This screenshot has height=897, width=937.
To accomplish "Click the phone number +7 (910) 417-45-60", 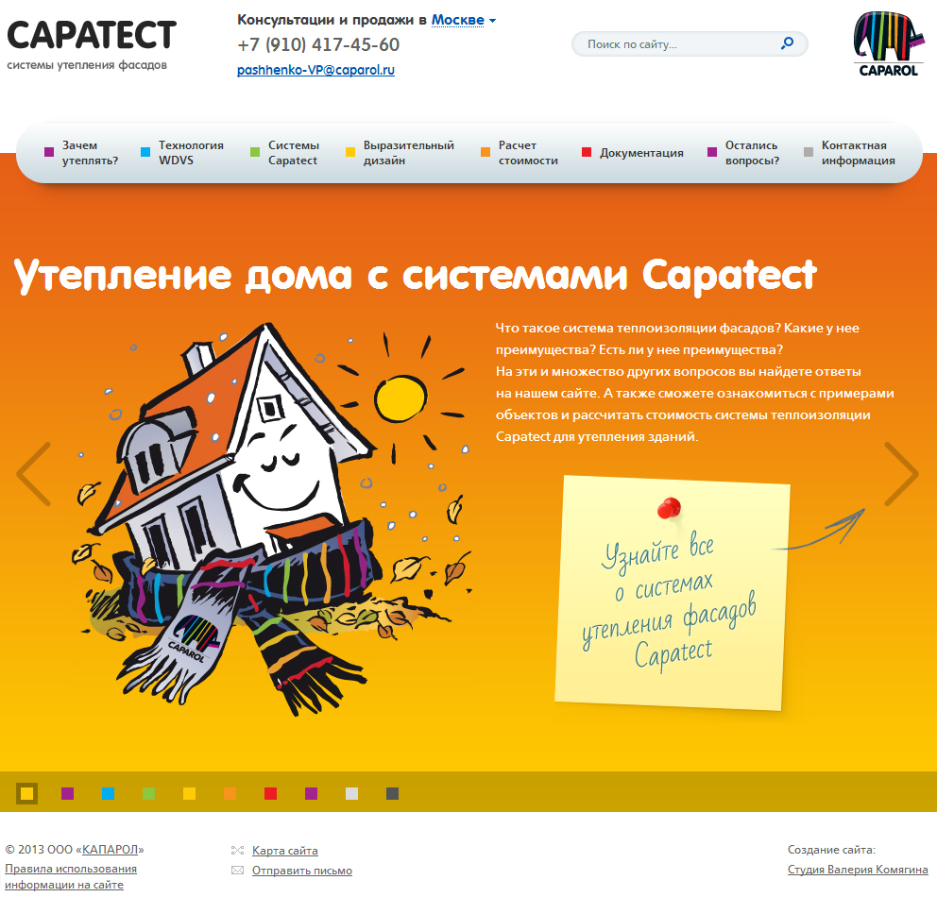I will coord(318,44).
